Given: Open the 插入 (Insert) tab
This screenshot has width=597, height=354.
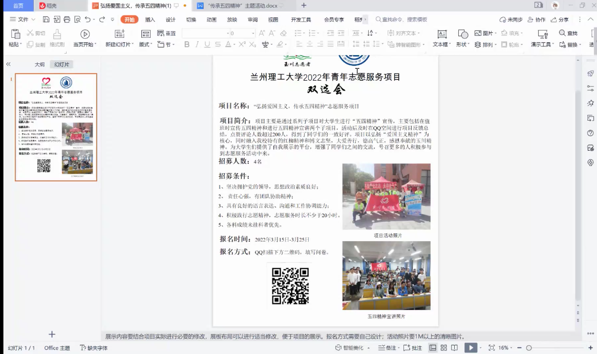Looking at the screenshot, I should click(x=150, y=19).
